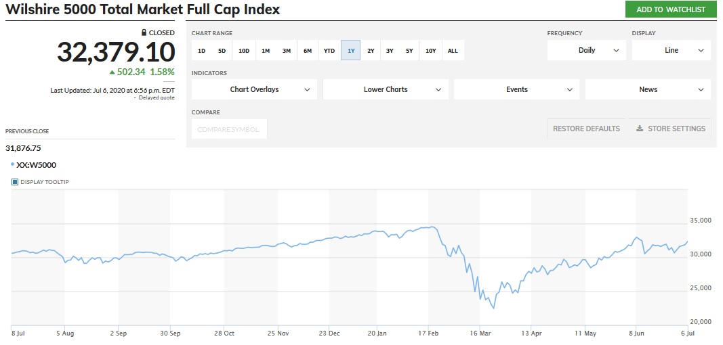
Task: Expand the News dropdown
Action: (x=648, y=89)
